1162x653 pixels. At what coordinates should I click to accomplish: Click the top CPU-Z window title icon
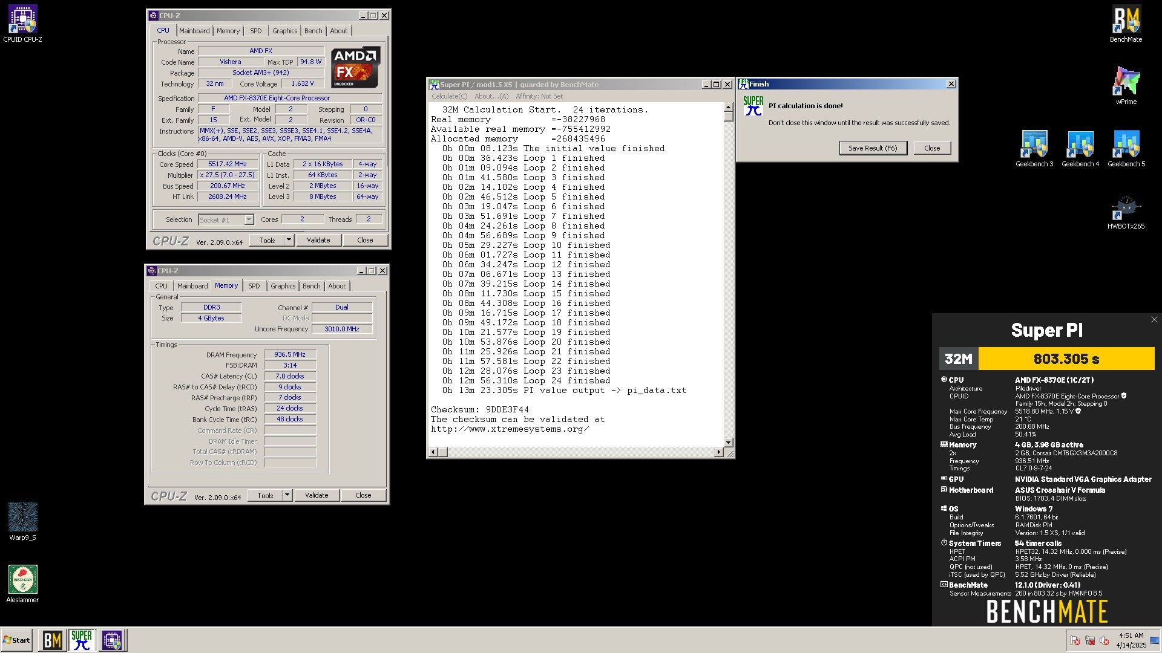[154, 16]
